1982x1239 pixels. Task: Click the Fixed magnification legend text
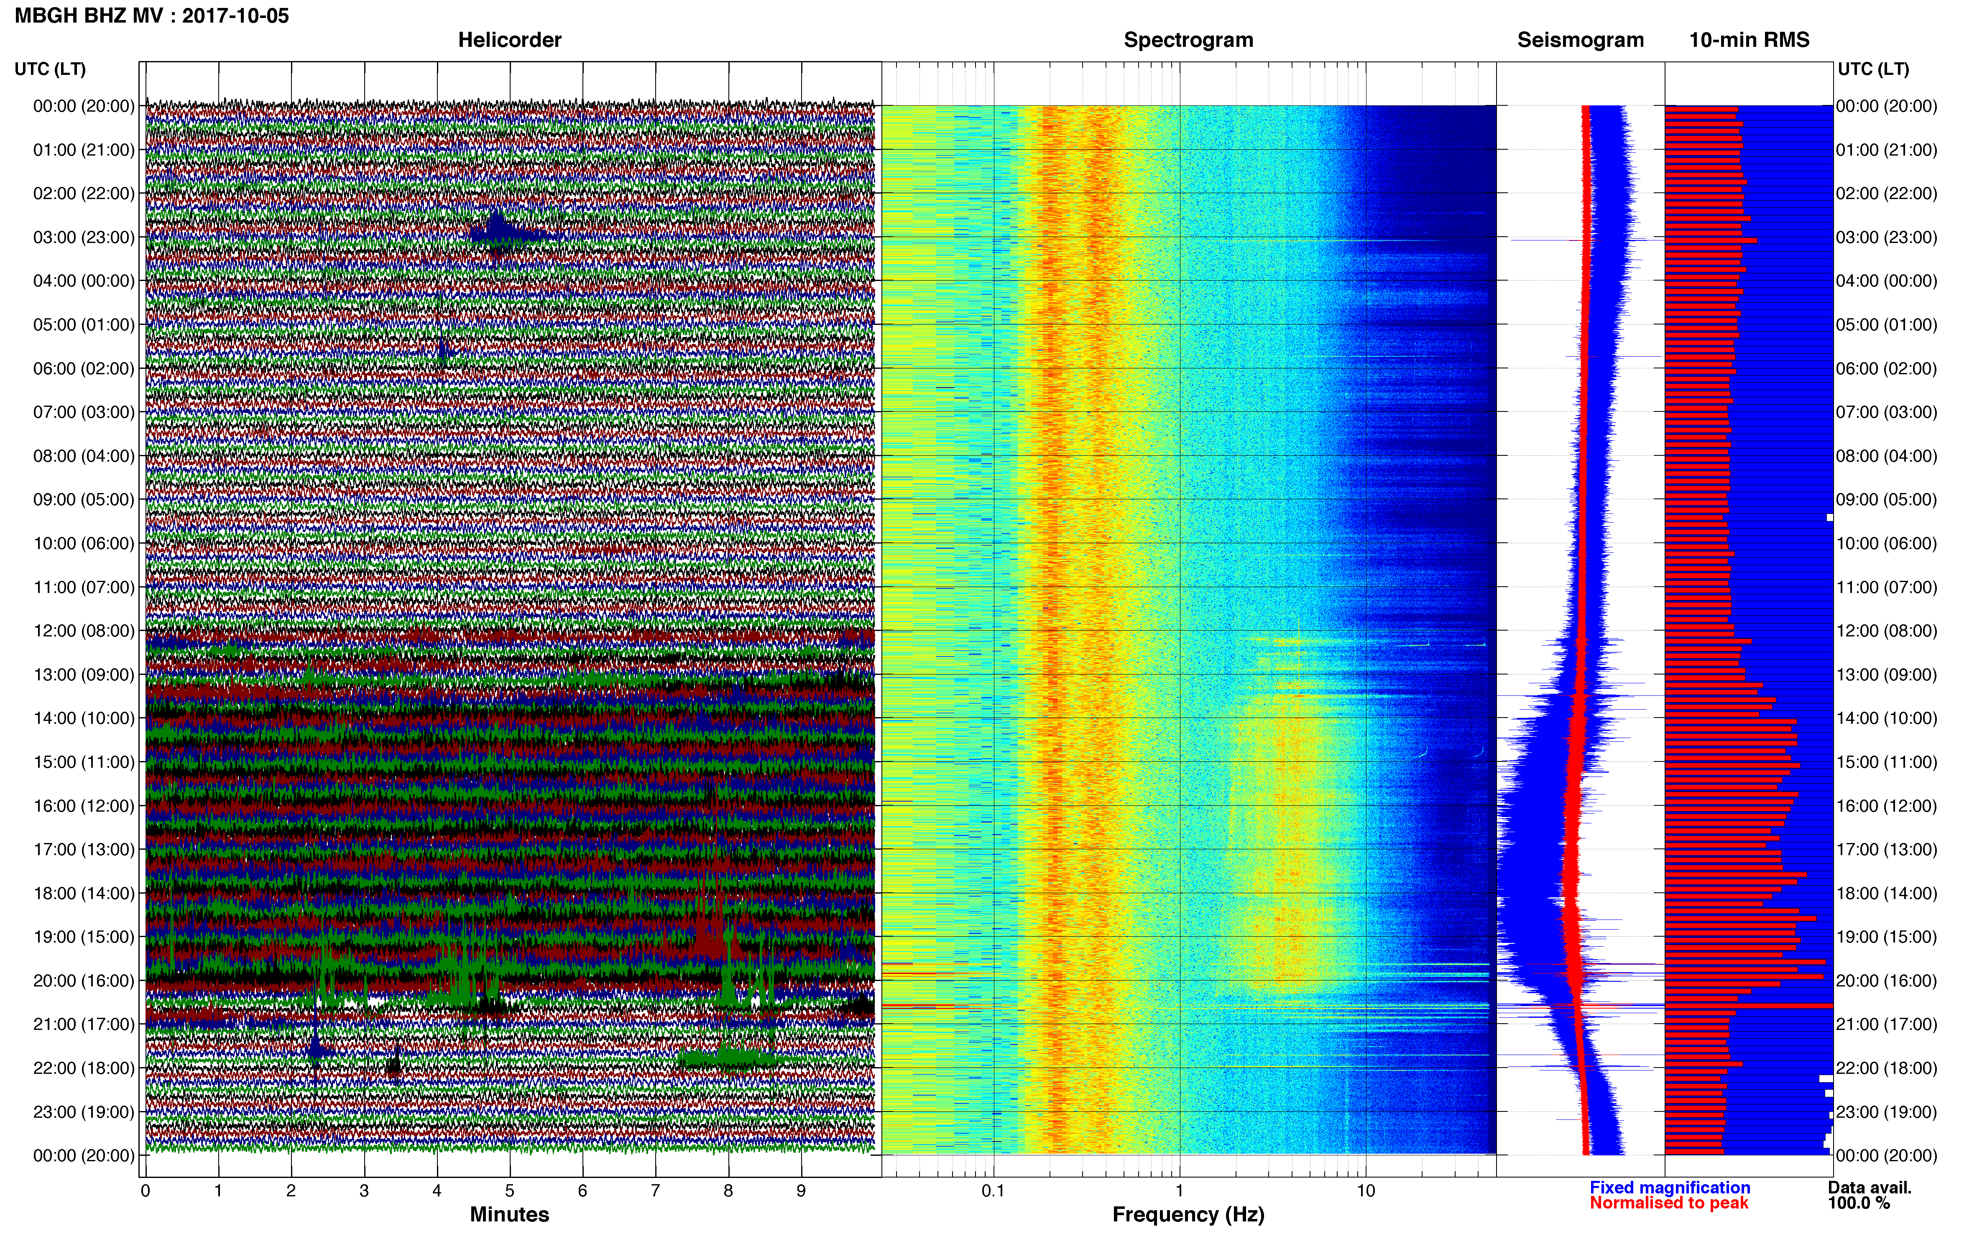1670,1188
